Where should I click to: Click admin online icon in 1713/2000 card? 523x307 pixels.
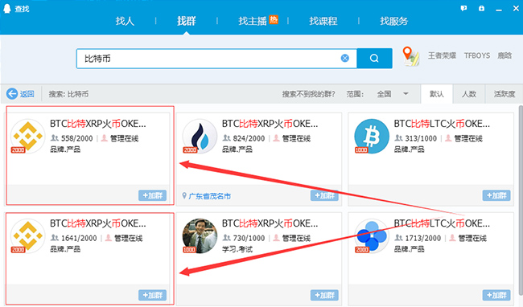click(452, 238)
